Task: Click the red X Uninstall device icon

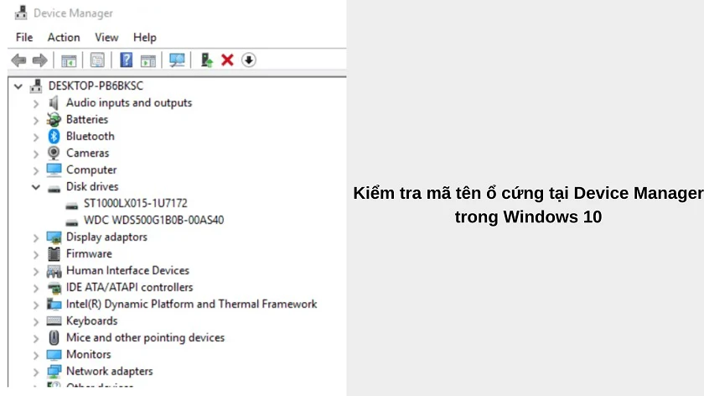Action: click(x=228, y=60)
